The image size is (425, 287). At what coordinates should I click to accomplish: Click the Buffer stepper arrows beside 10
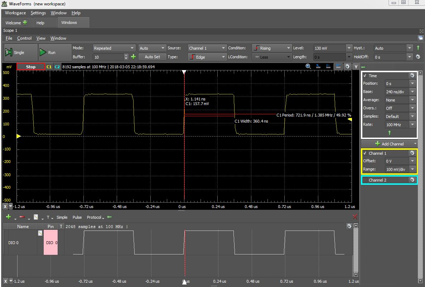coord(126,57)
